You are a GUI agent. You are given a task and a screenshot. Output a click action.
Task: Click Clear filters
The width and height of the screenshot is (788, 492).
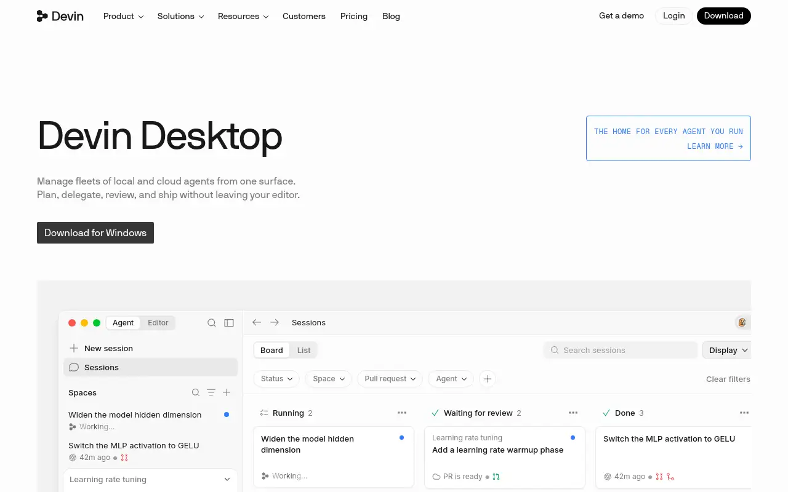point(728,379)
